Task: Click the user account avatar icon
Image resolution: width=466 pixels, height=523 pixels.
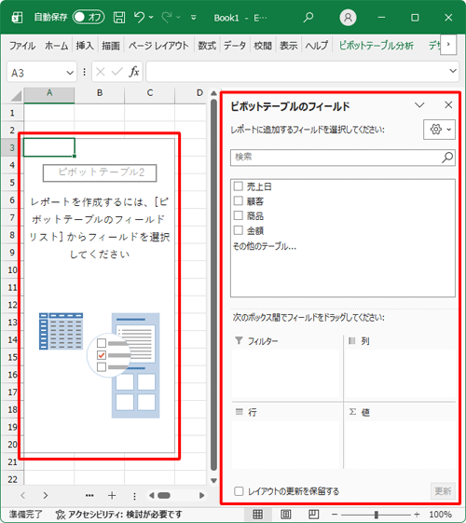Action: pos(348,17)
